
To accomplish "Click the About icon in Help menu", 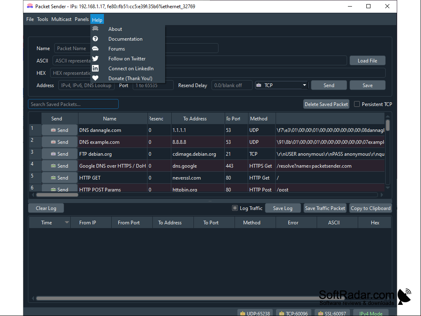I will pos(95,29).
